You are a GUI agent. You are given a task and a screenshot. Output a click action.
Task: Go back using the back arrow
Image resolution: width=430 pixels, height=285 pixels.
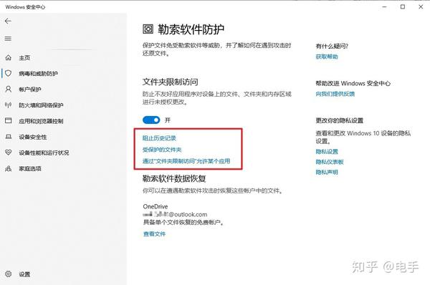tap(8, 21)
